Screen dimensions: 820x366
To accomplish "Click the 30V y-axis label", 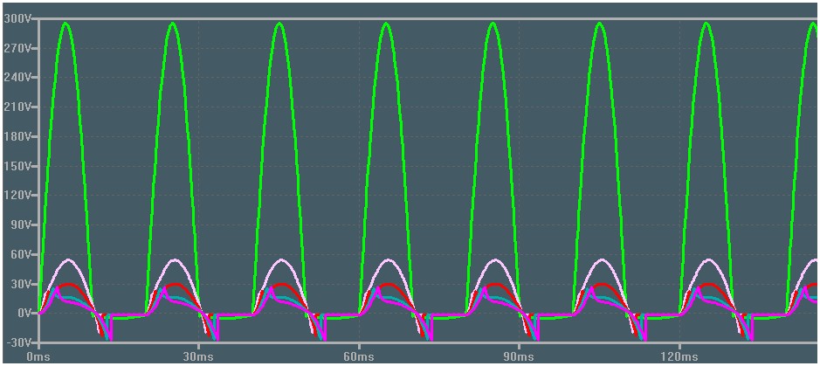I will click(20, 284).
